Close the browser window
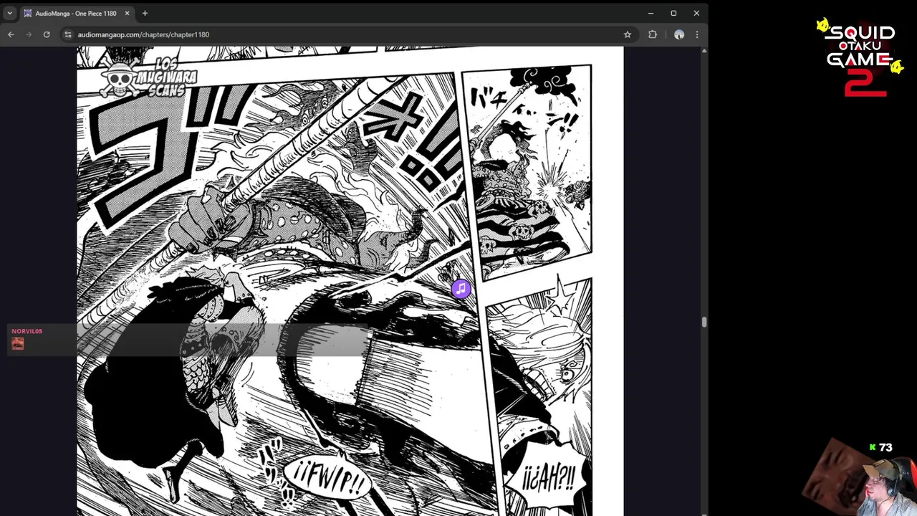The width and height of the screenshot is (917, 516). (696, 13)
